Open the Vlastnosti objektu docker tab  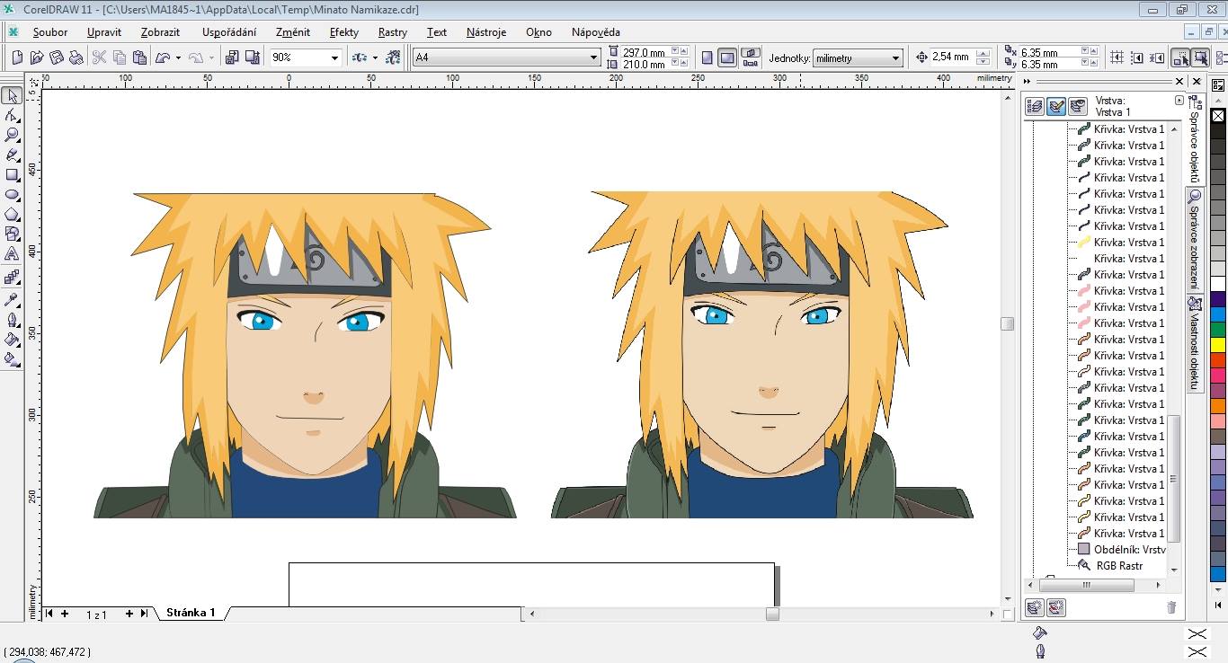(x=1195, y=343)
